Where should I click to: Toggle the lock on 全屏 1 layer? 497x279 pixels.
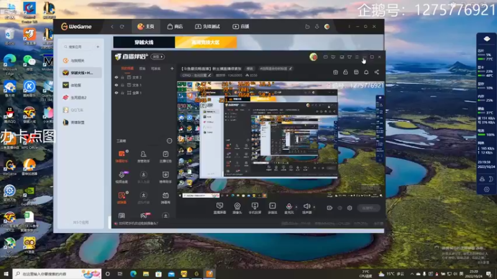pos(122,92)
